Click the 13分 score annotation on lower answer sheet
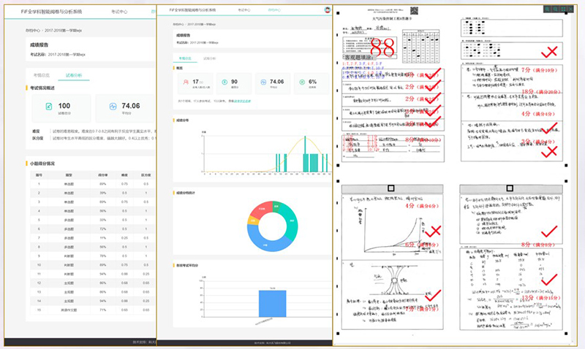Image resolution: width=585 pixels, height=349 pixels. tap(540, 298)
